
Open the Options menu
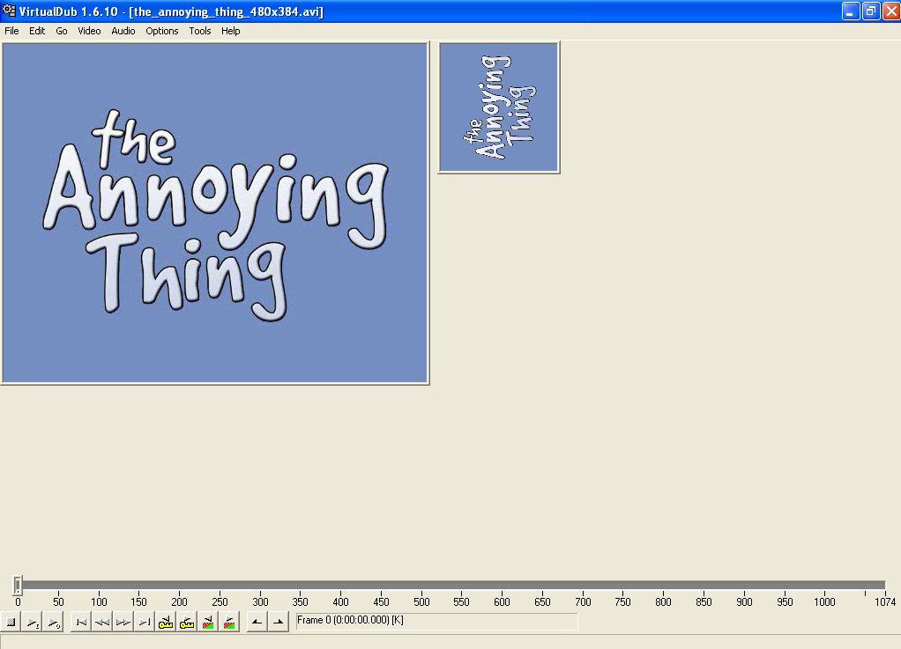coord(161,31)
